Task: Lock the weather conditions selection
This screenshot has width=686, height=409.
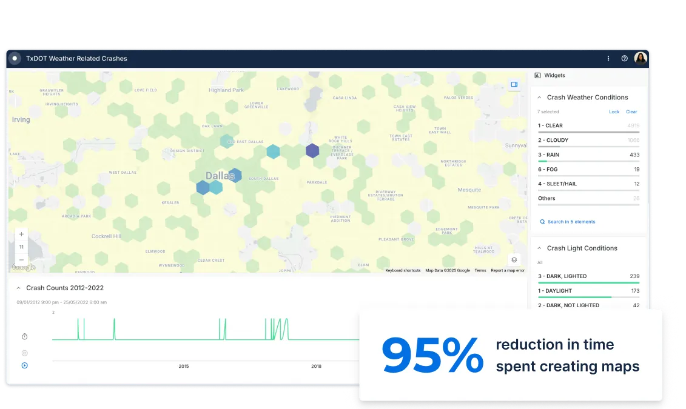Action: (614, 112)
